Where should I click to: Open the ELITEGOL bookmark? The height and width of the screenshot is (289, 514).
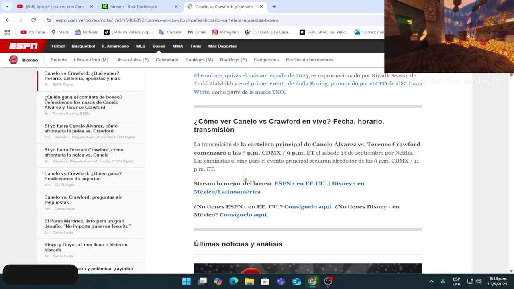coord(267,32)
